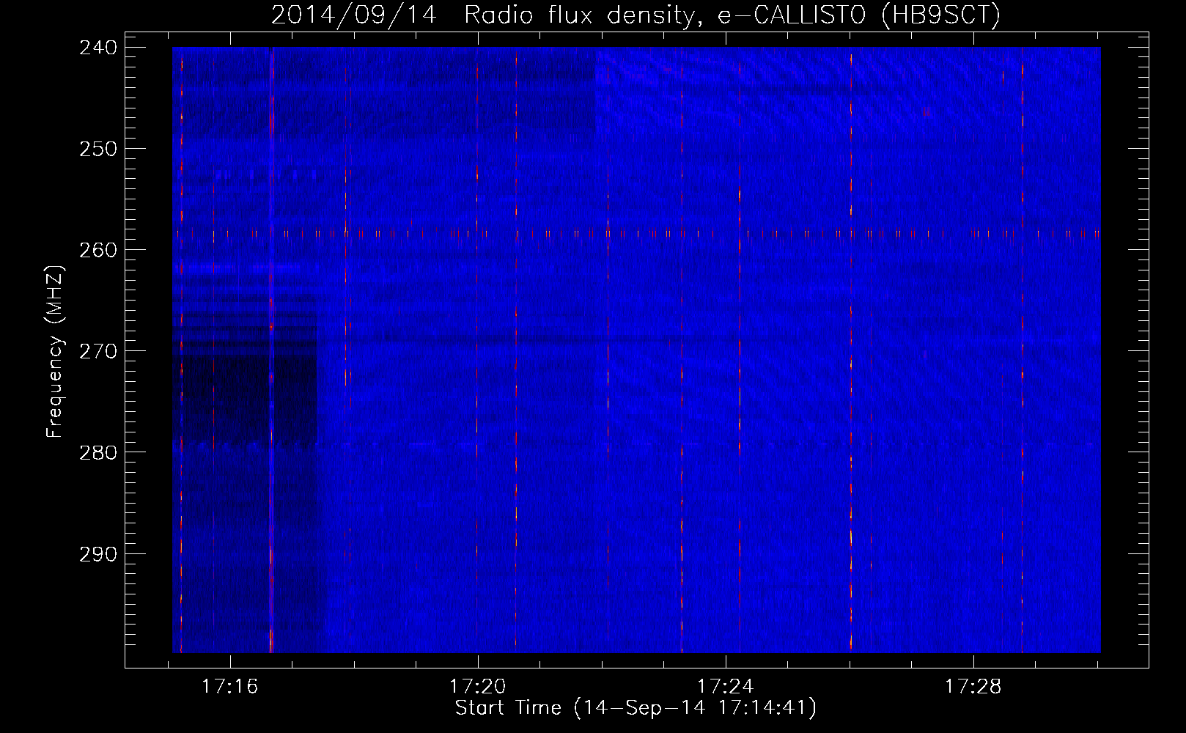This screenshot has width=1186, height=733.
Task: Click the 260 frequency tick label
Action: click(97, 250)
